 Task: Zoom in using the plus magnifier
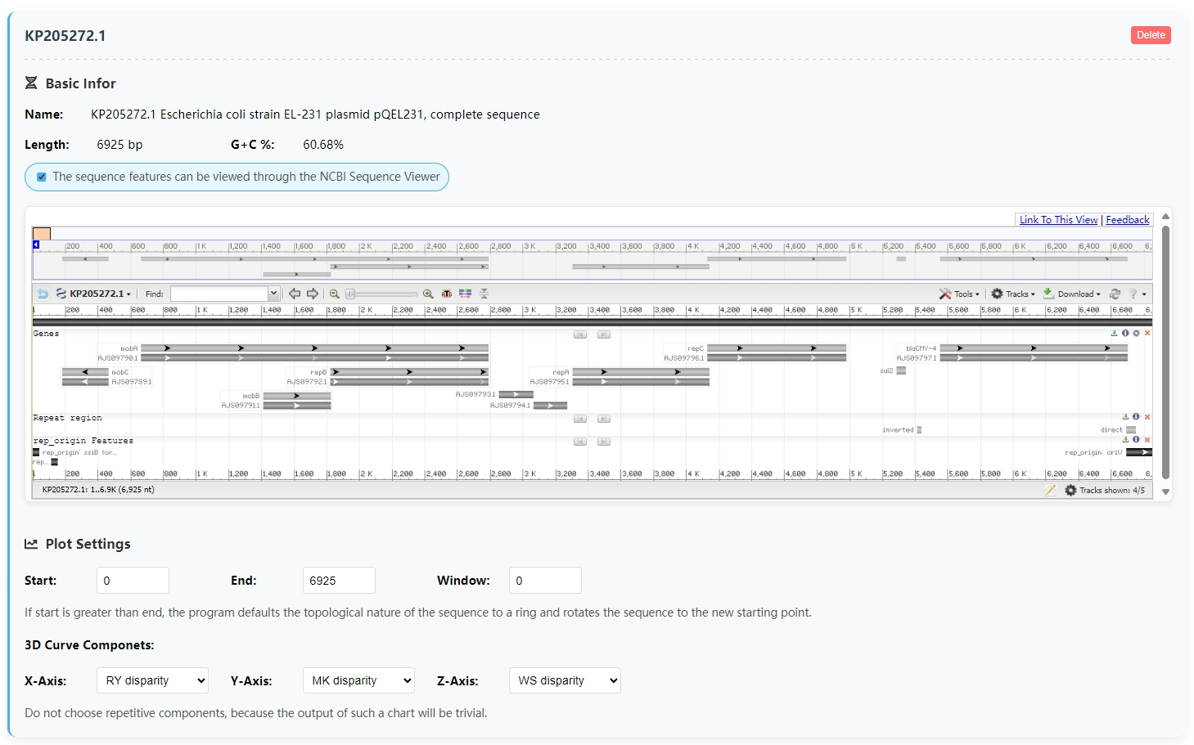pos(428,294)
